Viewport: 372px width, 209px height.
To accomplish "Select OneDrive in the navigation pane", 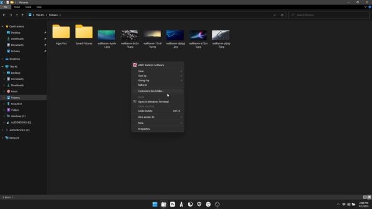I will (15, 59).
